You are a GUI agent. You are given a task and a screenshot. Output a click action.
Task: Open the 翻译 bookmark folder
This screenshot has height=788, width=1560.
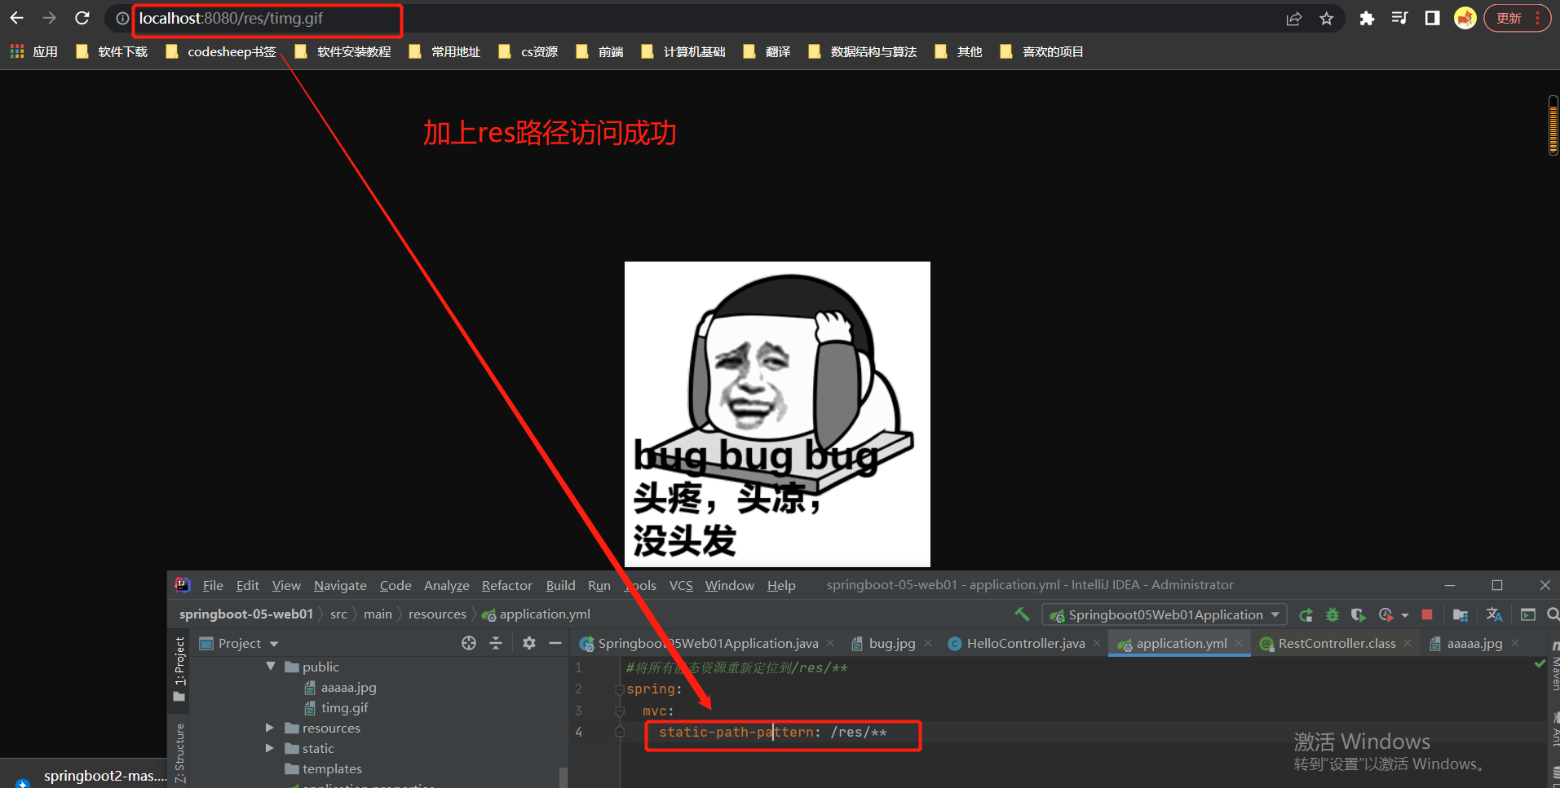pyautogui.click(x=767, y=51)
